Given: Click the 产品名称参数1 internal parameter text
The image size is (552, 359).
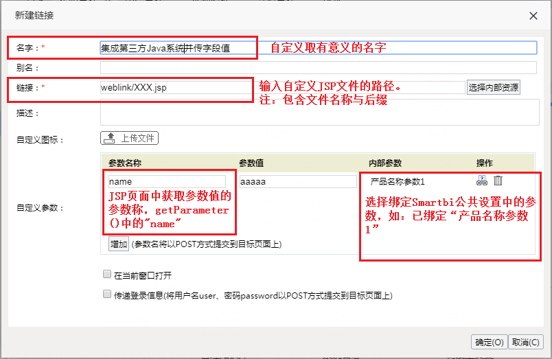Looking at the screenshot, I should tap(398, 182).
